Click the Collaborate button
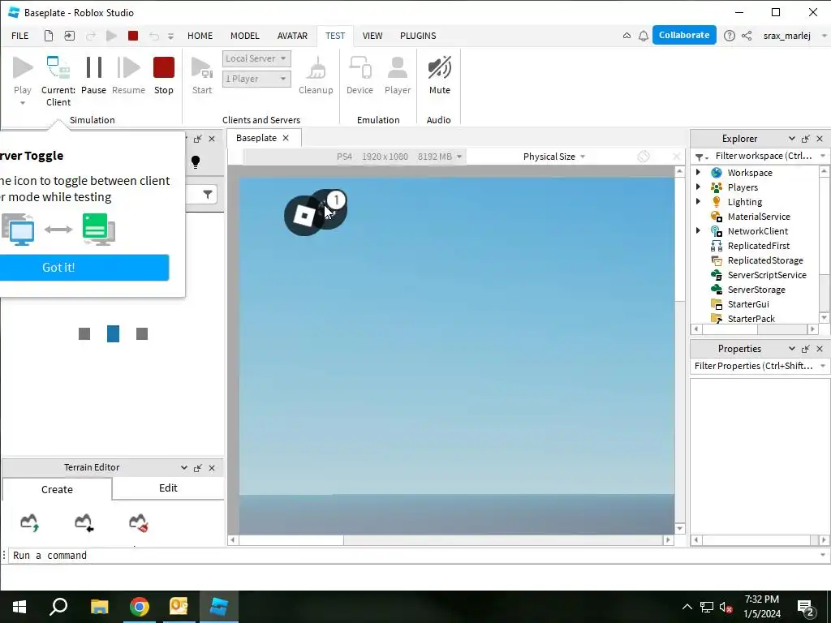This screenshot has height=623, width=831. tap(684, 35)
